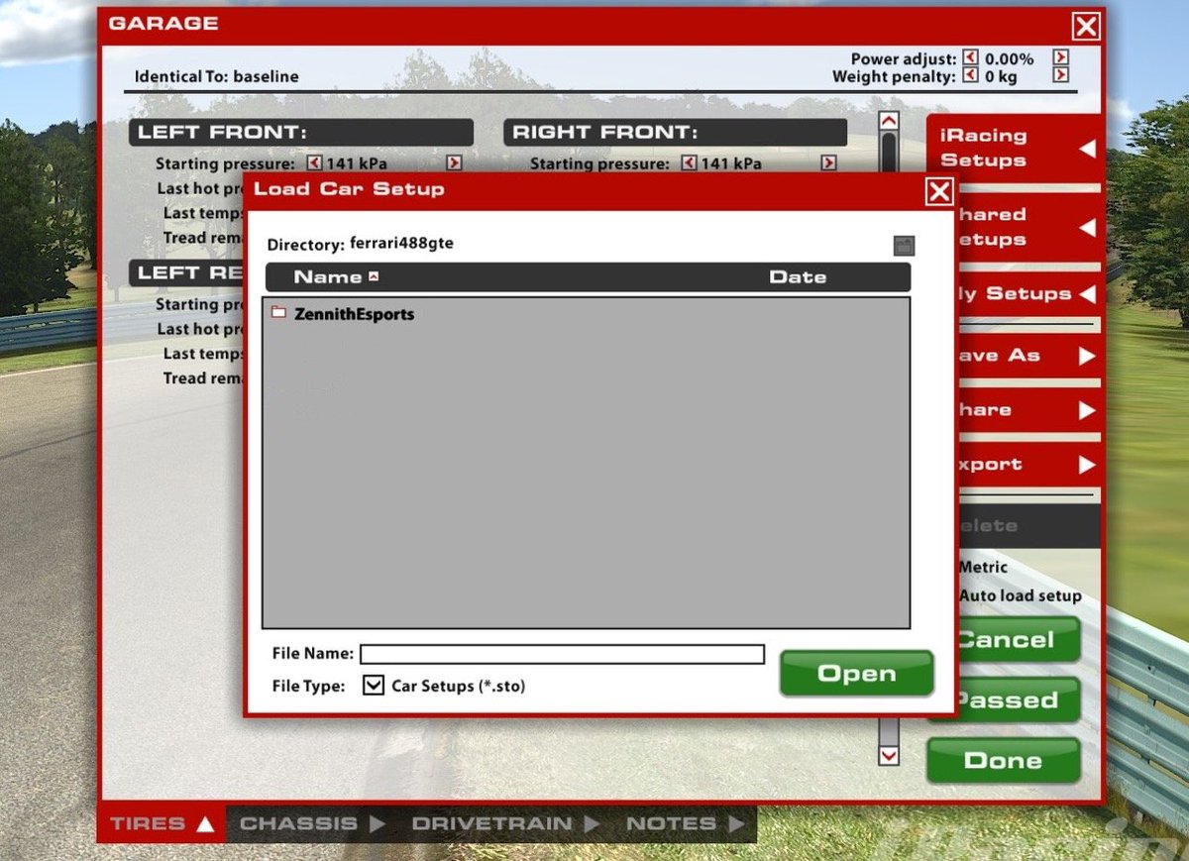Select the Tires tab

tap(162, 823)
